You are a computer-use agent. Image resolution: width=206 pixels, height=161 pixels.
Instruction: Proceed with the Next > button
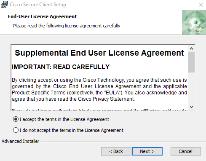coord(147,151)
